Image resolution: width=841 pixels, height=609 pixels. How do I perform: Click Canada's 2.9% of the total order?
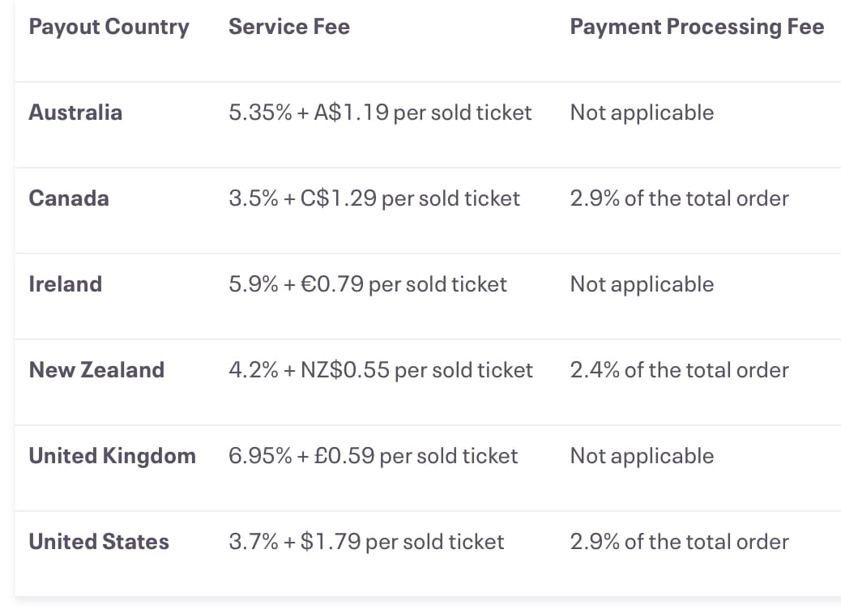679,198
